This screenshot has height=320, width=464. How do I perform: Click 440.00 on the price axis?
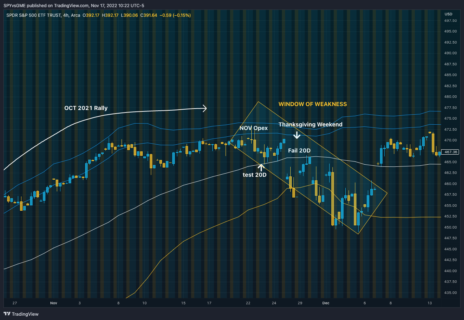pos(450,271)
